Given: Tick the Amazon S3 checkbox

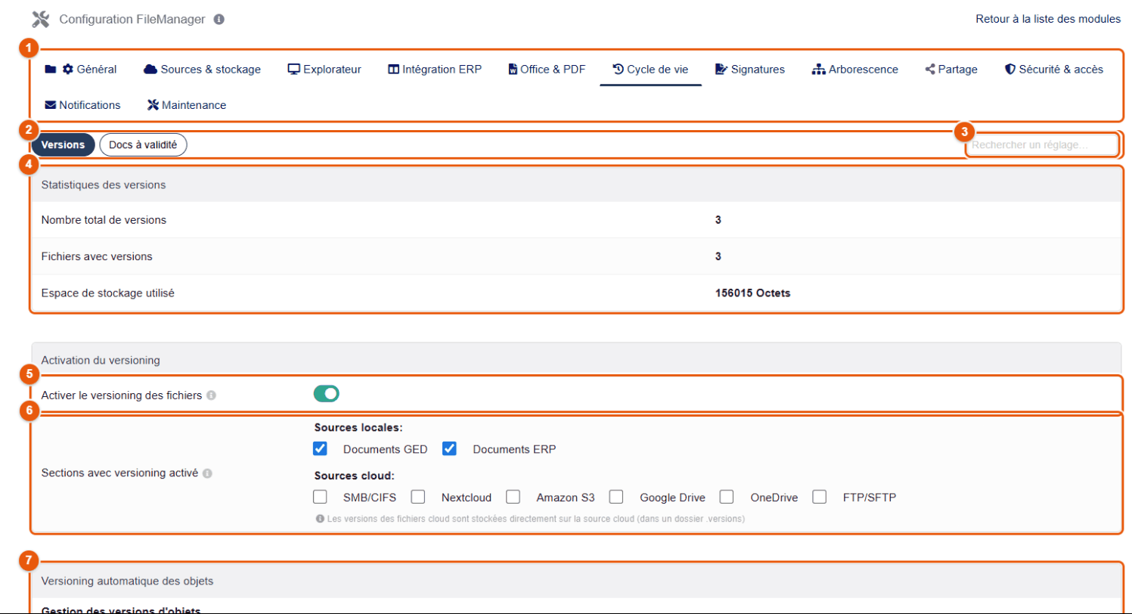Looking at the screenshot, I should (x=513, y=497).
